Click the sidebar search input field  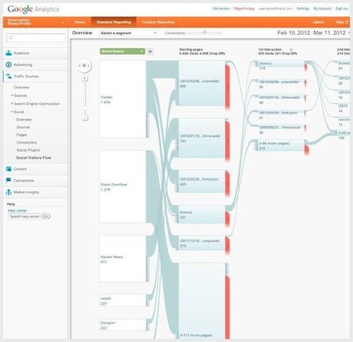point(36,38)
